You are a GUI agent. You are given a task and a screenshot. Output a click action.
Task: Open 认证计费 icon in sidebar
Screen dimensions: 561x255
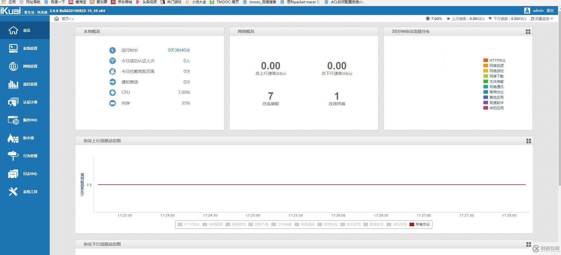(13, 102)
